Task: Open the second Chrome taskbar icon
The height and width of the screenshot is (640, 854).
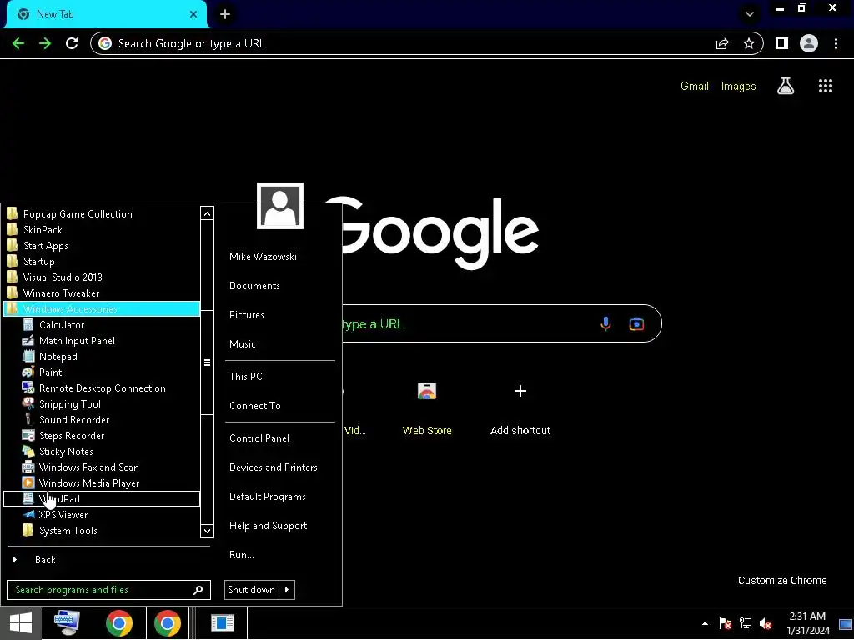Action: point(167,623)
